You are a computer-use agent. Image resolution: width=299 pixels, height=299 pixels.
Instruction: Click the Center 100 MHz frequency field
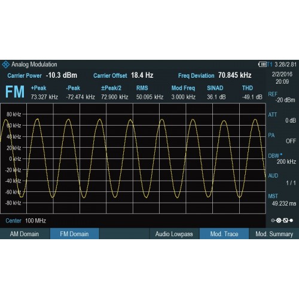pyautogui.click(x=26, y=221)
